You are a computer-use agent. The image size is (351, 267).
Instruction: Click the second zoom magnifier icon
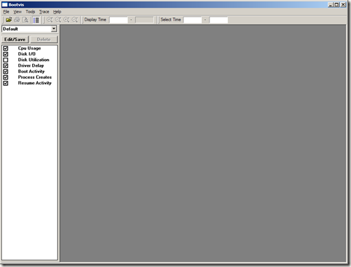click(58, 20)
